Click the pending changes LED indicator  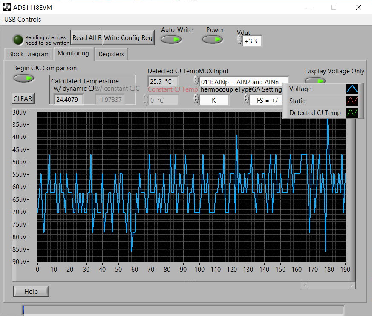tap(18, 40)
